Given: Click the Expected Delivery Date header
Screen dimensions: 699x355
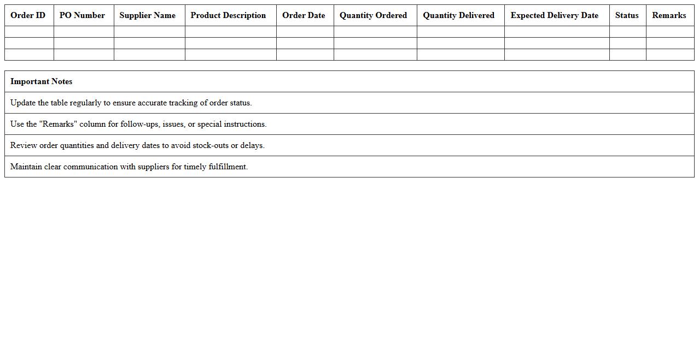Looking at the screenshot, I should 555,15.
